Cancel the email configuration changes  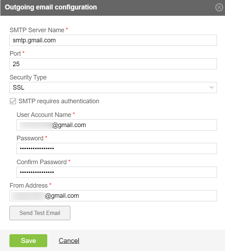[69, 240]
